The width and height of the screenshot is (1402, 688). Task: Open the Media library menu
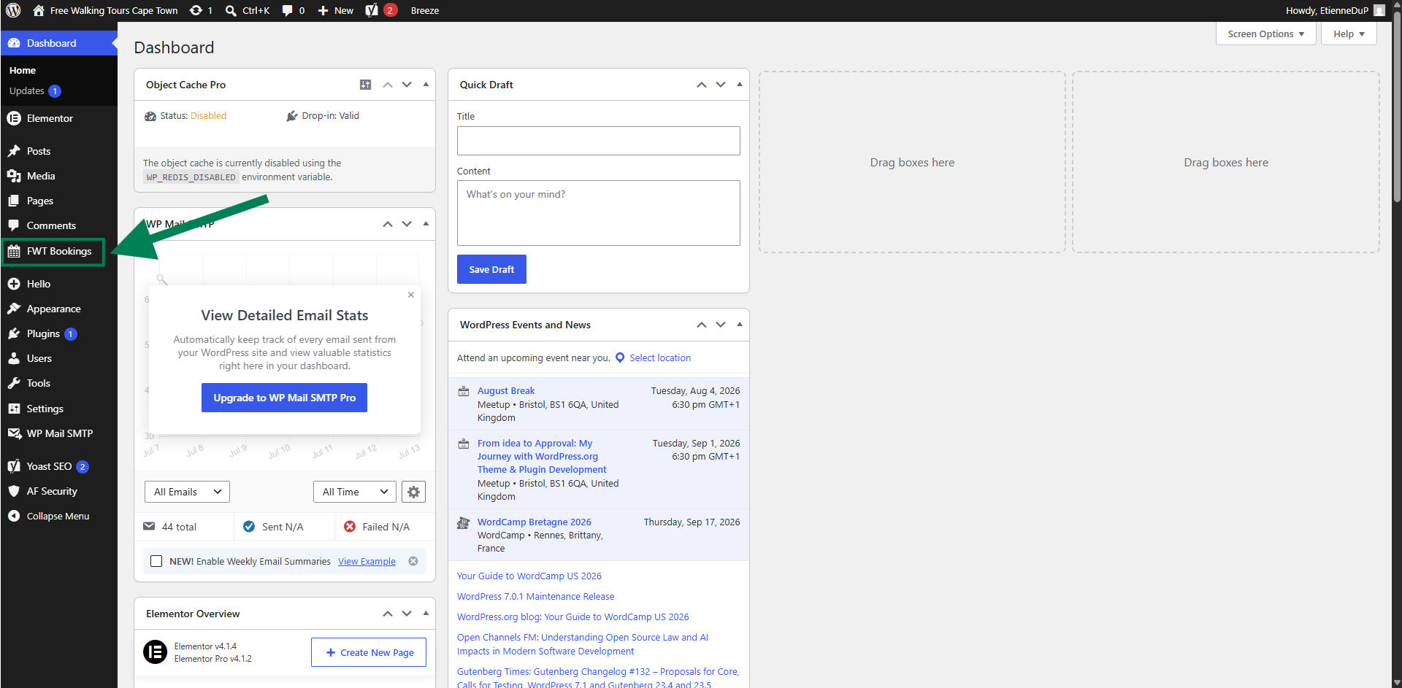(x=58, y=176)
